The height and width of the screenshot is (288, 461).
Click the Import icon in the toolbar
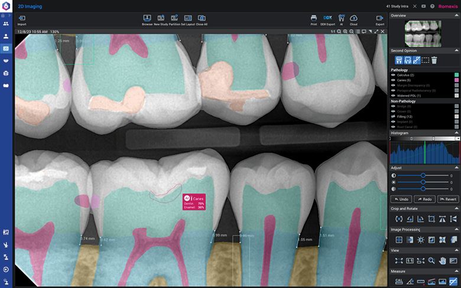coord(22,20)
